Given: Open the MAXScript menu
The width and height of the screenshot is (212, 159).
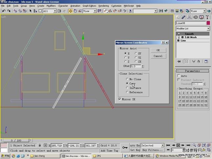Looking at the screenshot, I should [129, 6].
